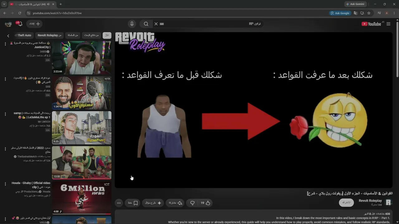Open the 'JusticeCity' video title
399x224 pixels.
point(30,45)
